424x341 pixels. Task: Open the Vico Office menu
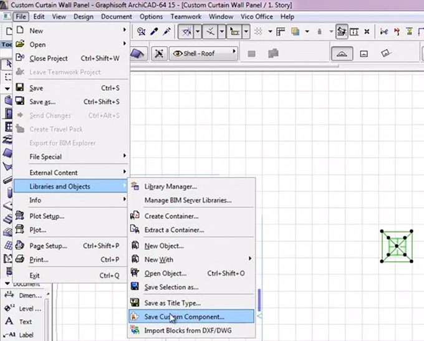tap(257, 17)
